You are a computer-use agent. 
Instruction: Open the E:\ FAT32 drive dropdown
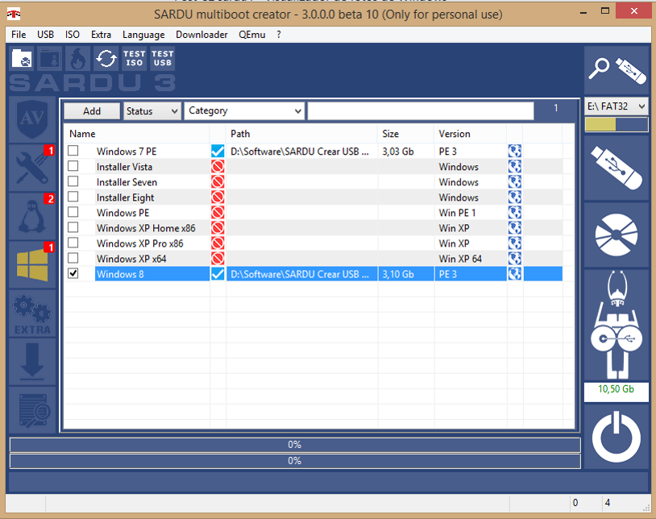pyautogui.click(x=617, y=106)
